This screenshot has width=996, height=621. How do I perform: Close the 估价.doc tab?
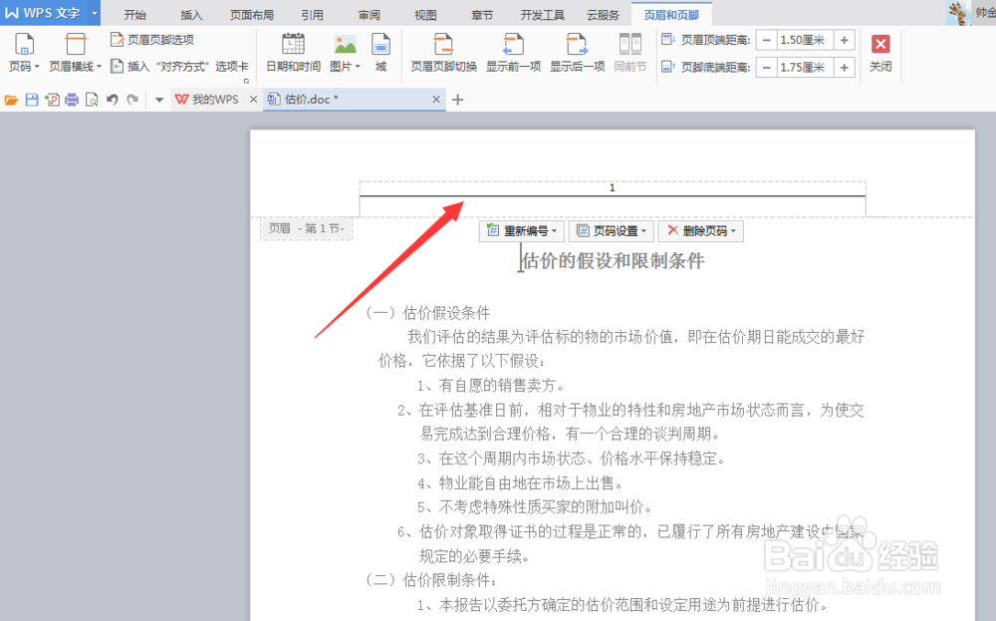click(x=436, y=100)
